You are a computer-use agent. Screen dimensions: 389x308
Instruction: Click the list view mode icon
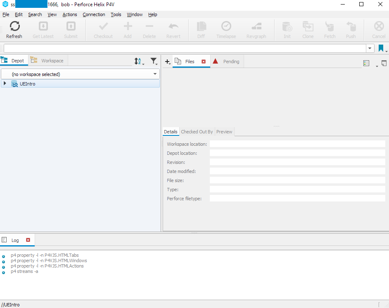point(366,64)
